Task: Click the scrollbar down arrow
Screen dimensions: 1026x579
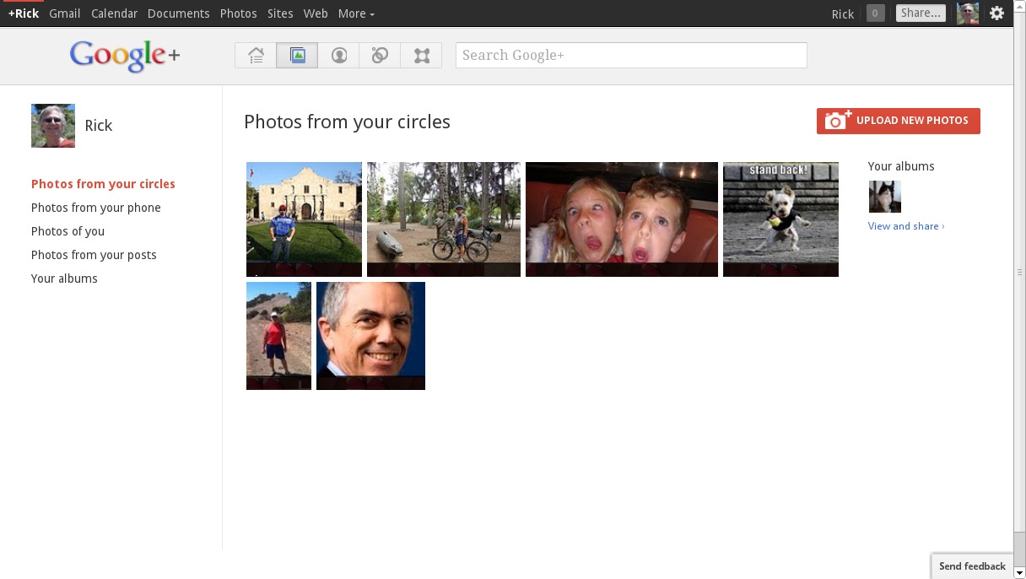Action: [x=1019, y=573]
